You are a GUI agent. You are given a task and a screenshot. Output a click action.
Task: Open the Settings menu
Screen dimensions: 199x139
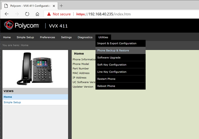coord(66,37)
